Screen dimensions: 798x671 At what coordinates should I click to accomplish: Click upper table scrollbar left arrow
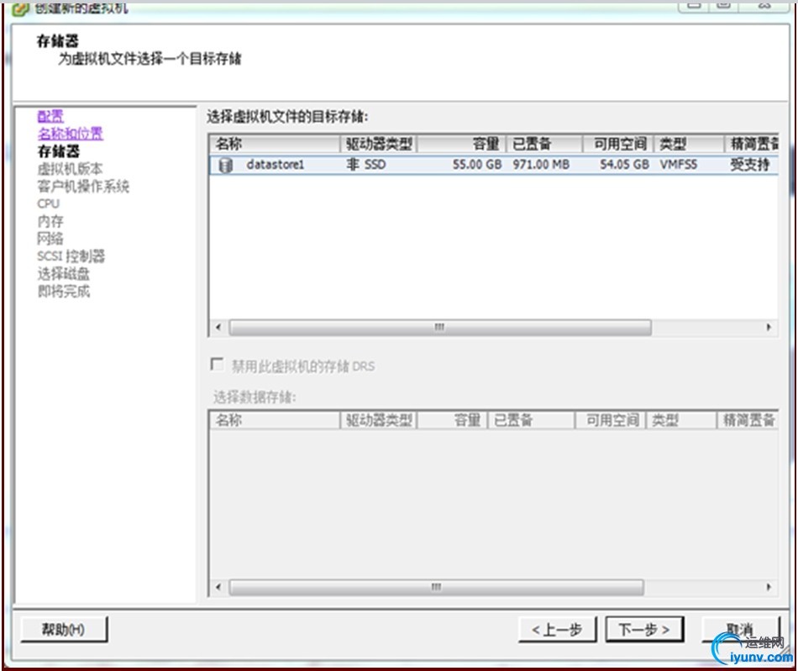coord(219,327)
